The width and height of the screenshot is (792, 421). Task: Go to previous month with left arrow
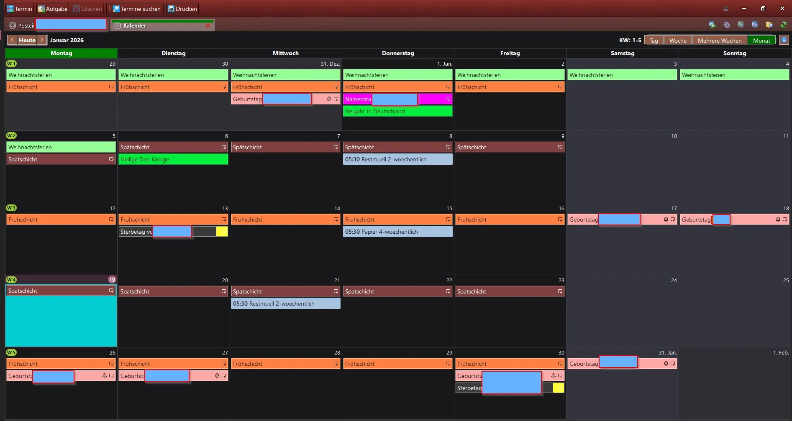pyautogui.click(x=12, y=40)
